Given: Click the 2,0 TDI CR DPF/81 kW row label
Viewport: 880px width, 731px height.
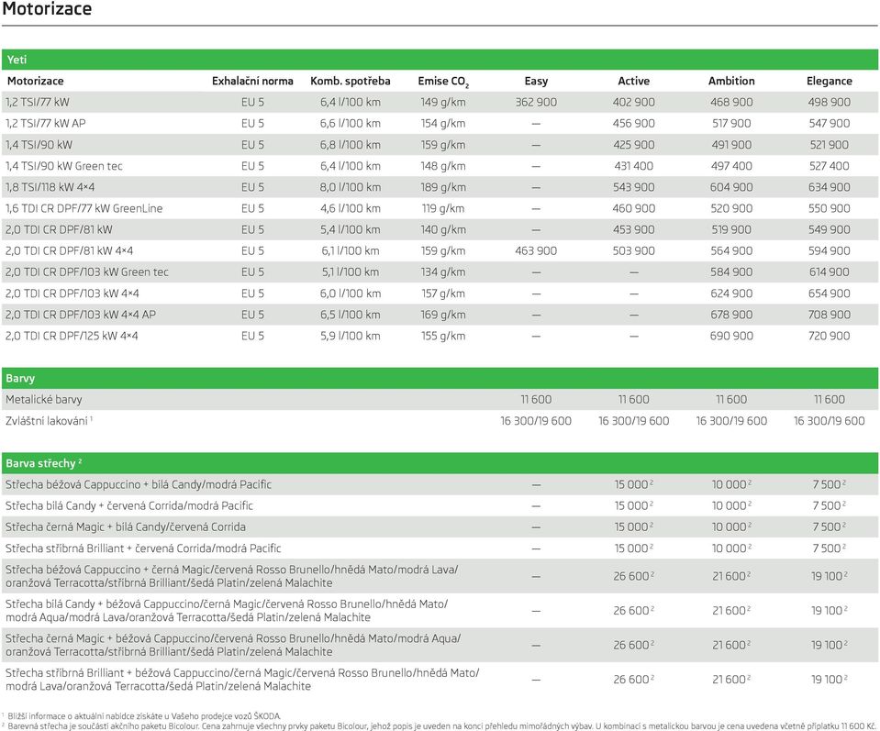Looking at the screenshot, I should 59,229.
